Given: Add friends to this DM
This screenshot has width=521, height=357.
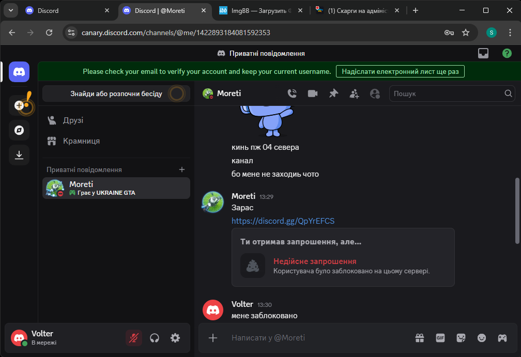Looking at the screenshot, I should [x=354, y=94].
